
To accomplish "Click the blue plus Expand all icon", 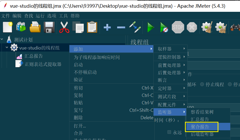I will (x=107, y=27).
